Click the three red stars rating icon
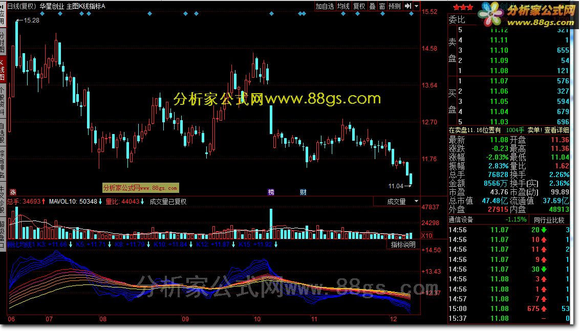This screenshot has width=580, height=331. click(x=463, y=7)
